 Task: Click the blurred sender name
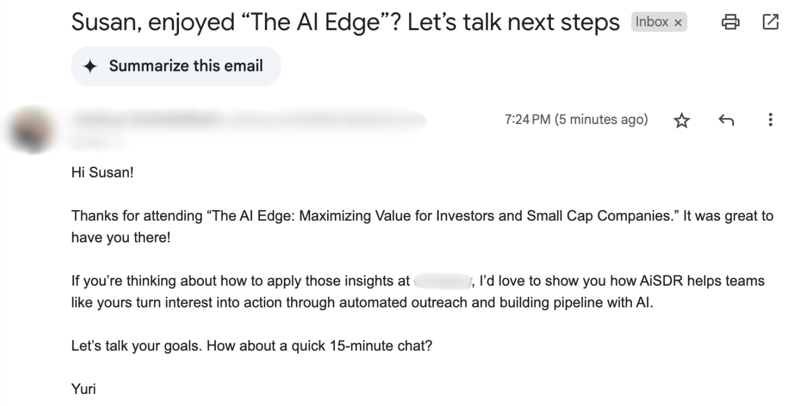tap(148, 119)
